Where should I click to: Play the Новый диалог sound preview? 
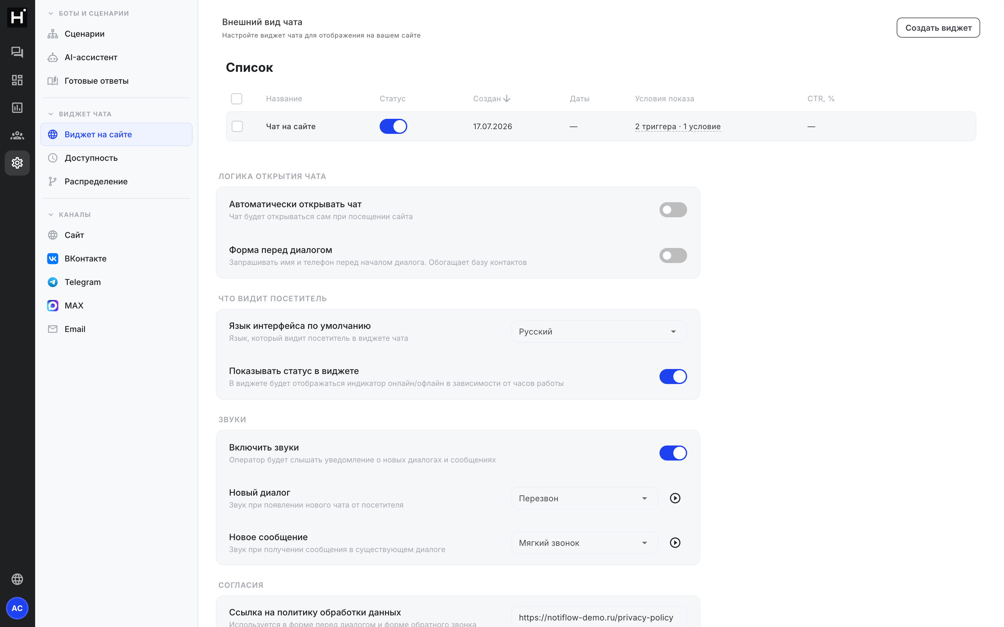675,498
